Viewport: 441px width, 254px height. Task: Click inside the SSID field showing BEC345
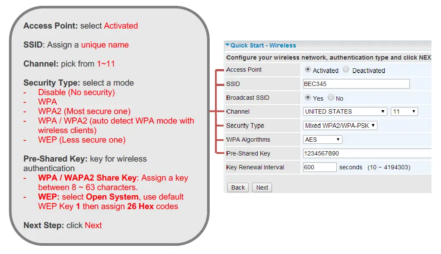coord(355,84)
